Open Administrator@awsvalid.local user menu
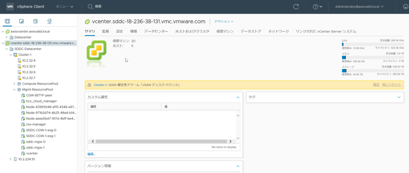Screen dimensions: 409x173 [359, 7]
